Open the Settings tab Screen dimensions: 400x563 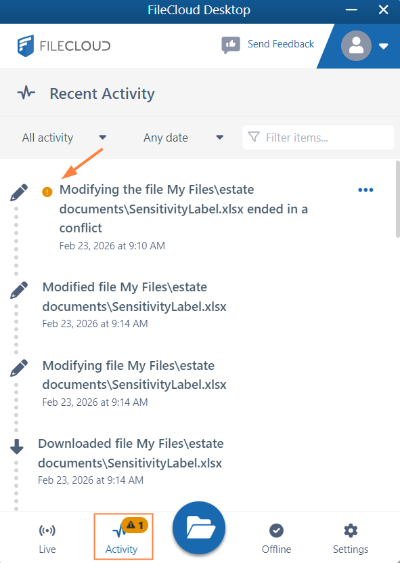pyautogui.click(x=351, y=538)
